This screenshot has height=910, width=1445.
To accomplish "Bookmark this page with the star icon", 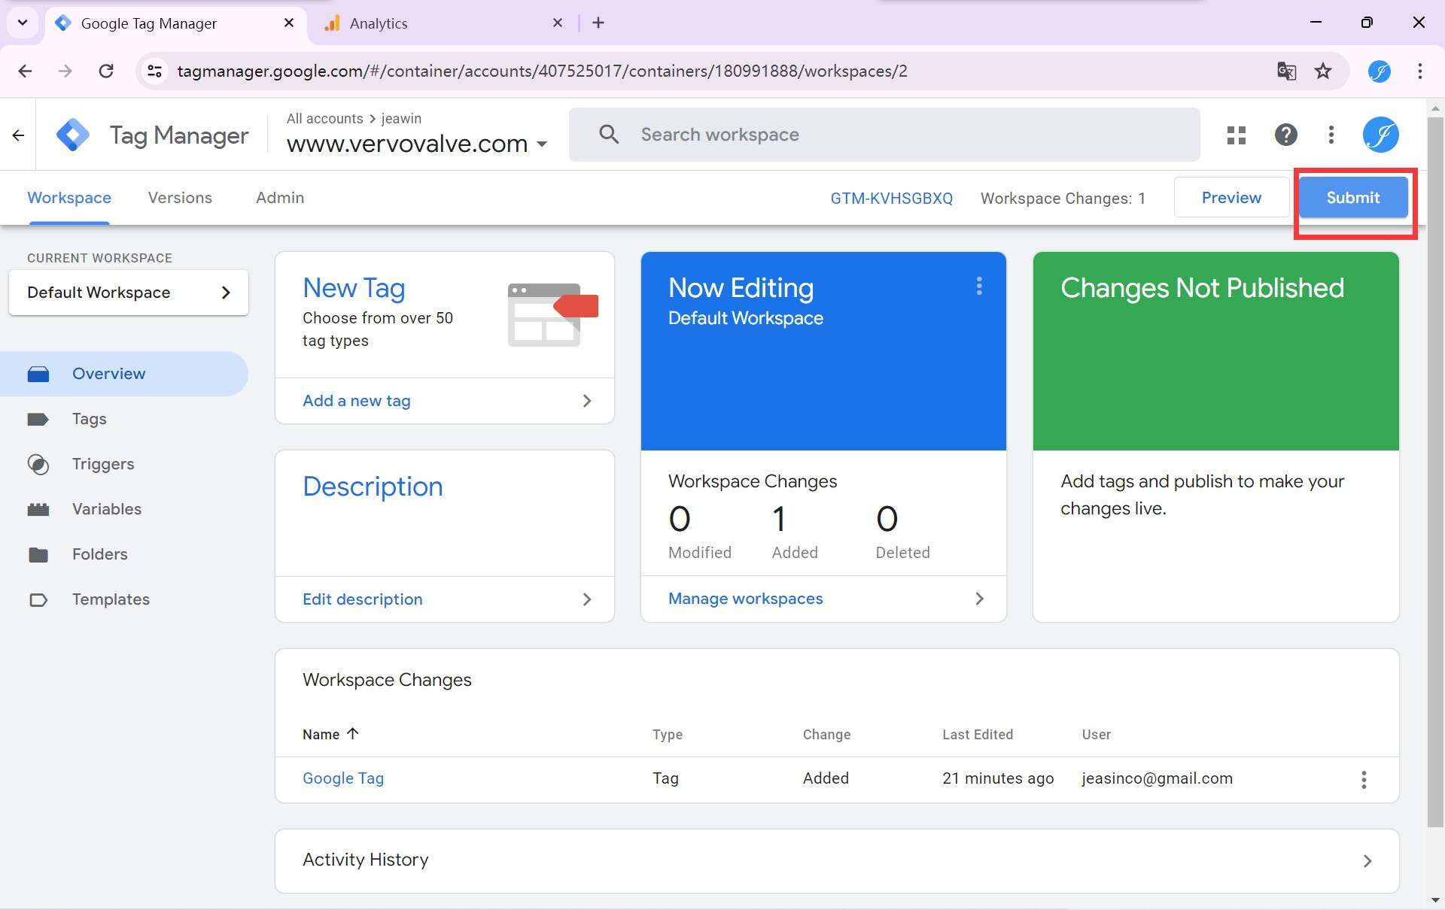I will coord(1322,71).
